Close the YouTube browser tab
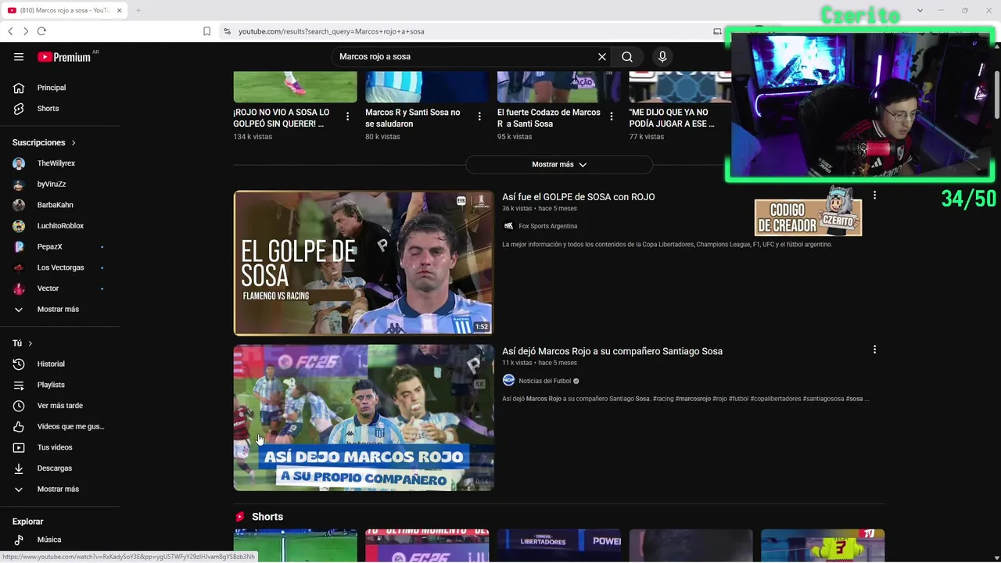The width and height of the screenshot is (1001, 563). coord(119,10)
